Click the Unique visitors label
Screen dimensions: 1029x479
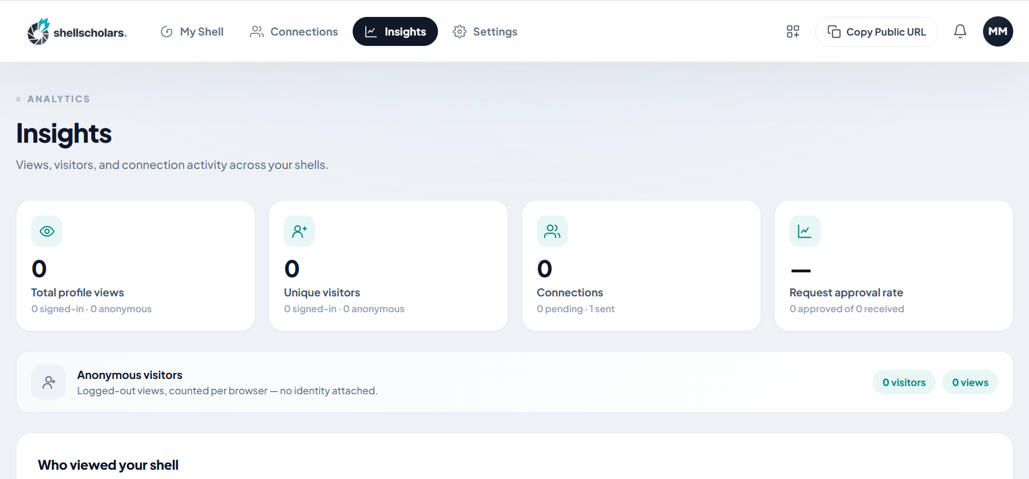322,293
